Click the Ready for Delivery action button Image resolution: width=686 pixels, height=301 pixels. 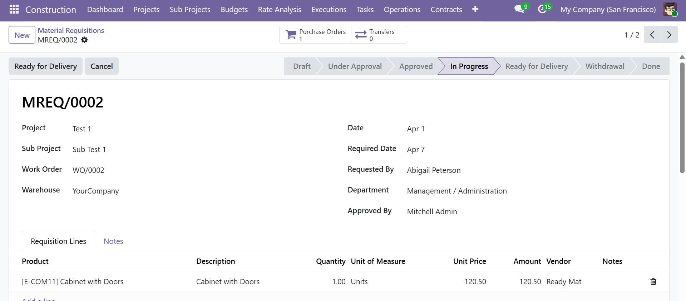46,66
